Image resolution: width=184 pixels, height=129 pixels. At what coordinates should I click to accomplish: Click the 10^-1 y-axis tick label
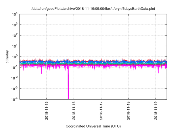coord(14,67)
